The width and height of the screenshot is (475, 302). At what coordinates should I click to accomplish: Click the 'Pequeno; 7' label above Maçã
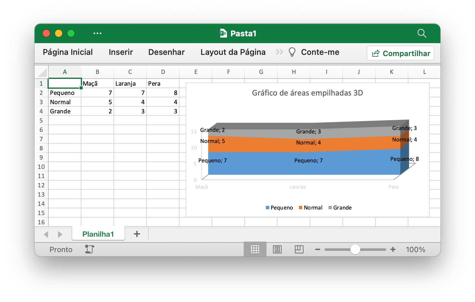(x=213, y=161)
